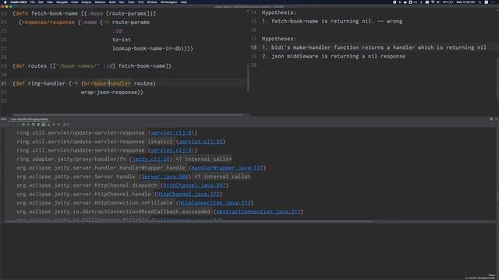Click the ReadCallback.succeeded stack frame text
Image resolution: width=499 pixels, height=280 pixels.
pyautogui.click(x=113, y=212)
